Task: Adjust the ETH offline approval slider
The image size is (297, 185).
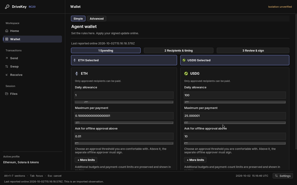Action: [x=124, y=143]
